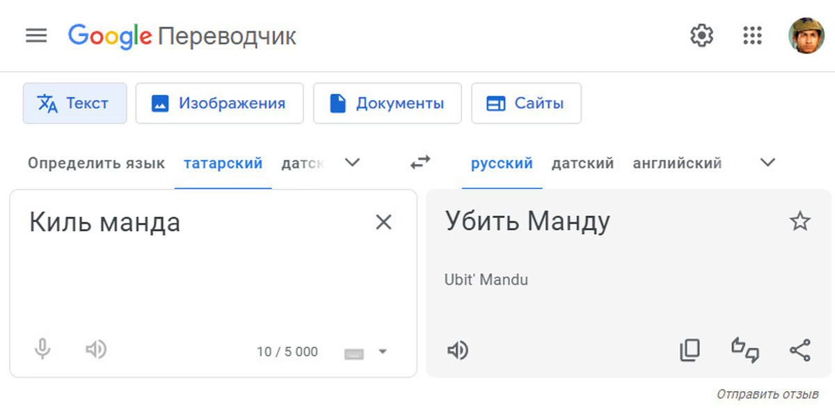Switch to the Изображения tab
835x414 pixels.
click(219, 104)
